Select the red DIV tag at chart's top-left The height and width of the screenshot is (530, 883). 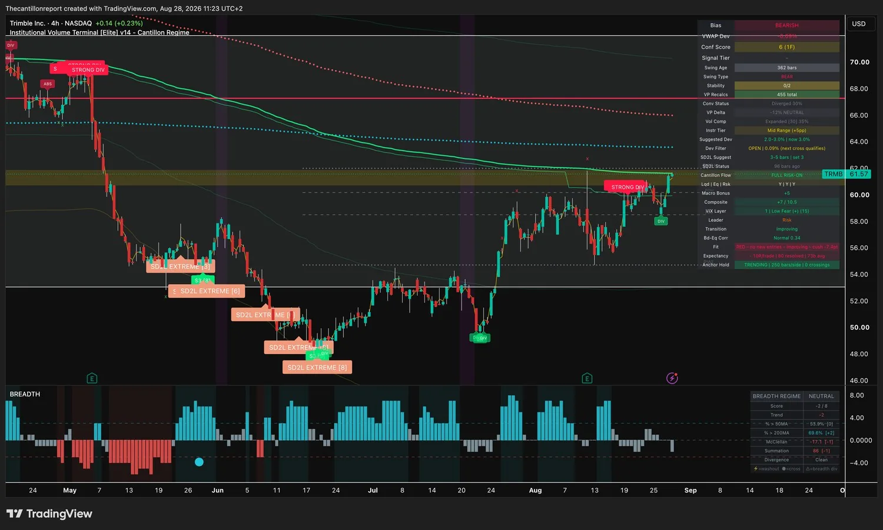11,45
